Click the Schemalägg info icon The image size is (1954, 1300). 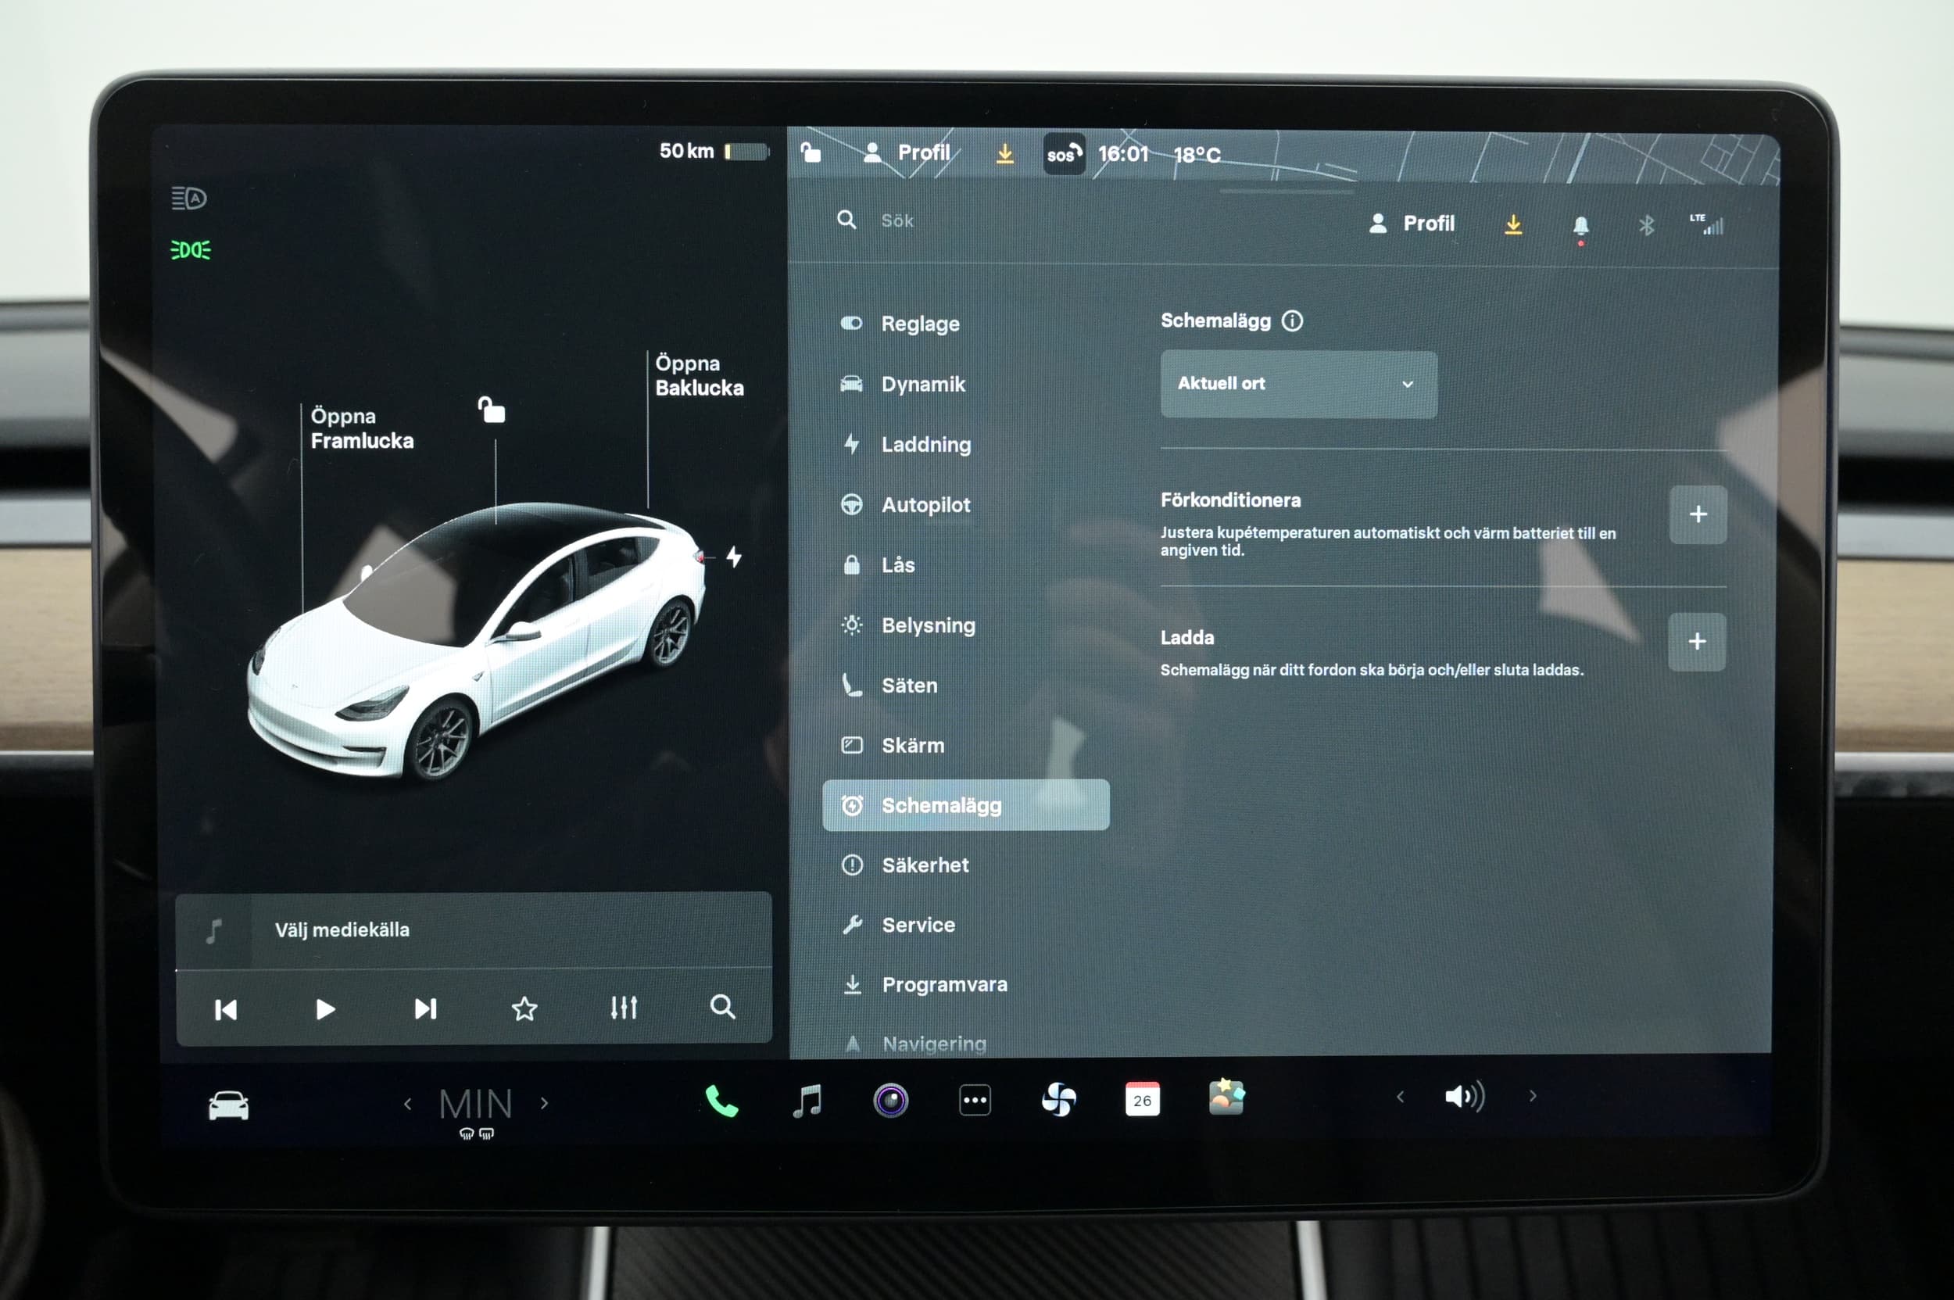click(x=1292, y=321)
